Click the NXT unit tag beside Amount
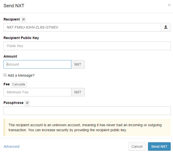Viewport: 173px width, 153px height. click(78, 64)
